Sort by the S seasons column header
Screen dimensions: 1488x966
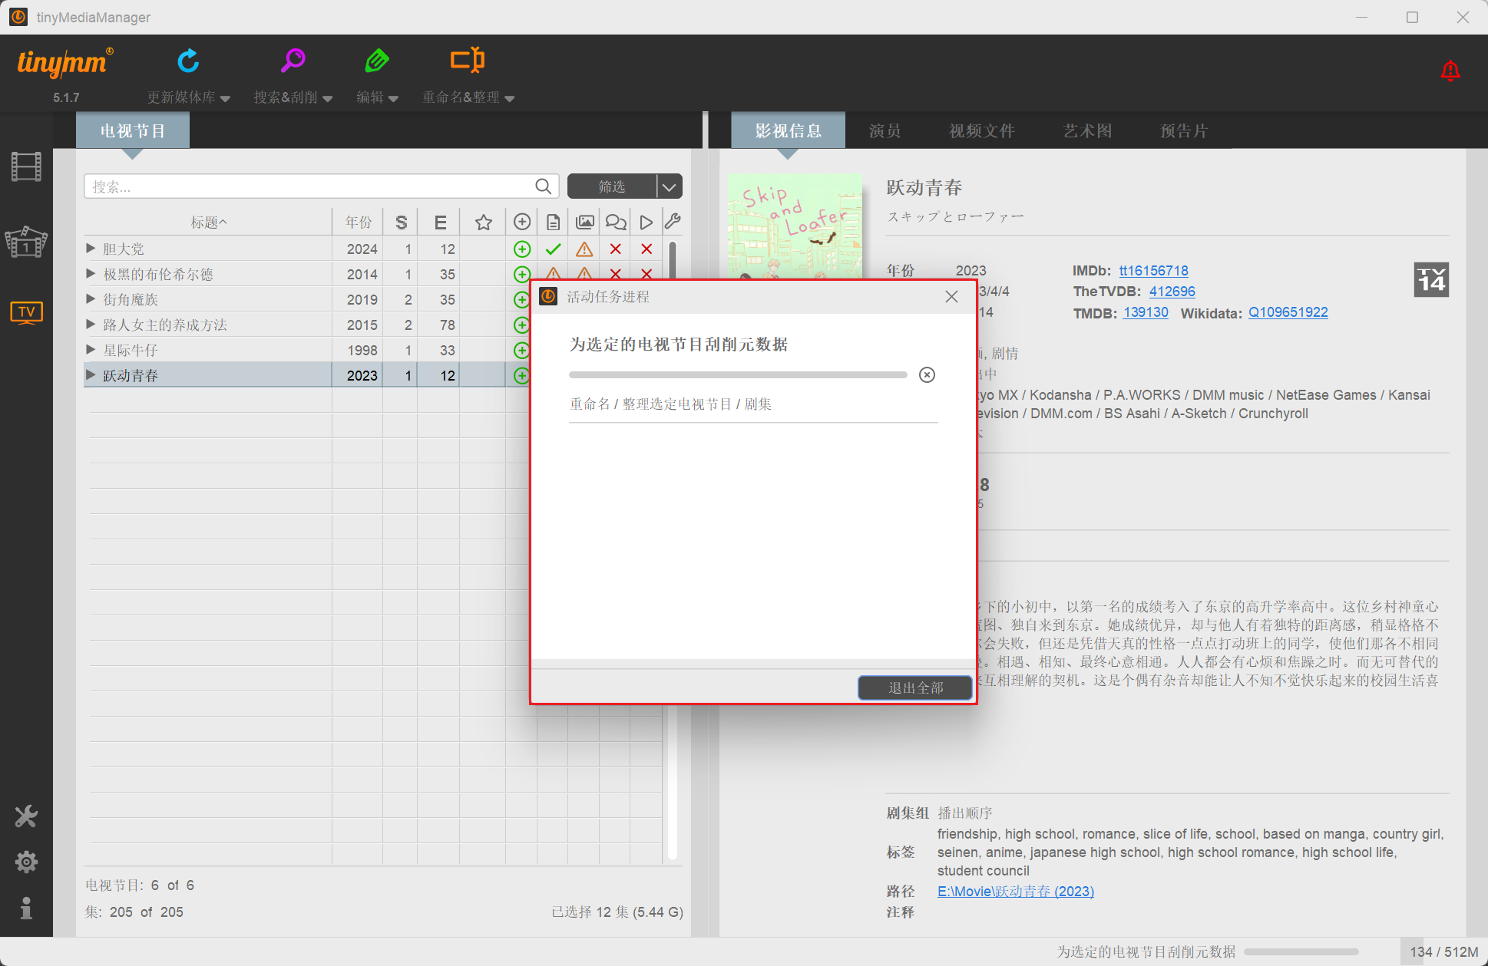pos(401,223)
